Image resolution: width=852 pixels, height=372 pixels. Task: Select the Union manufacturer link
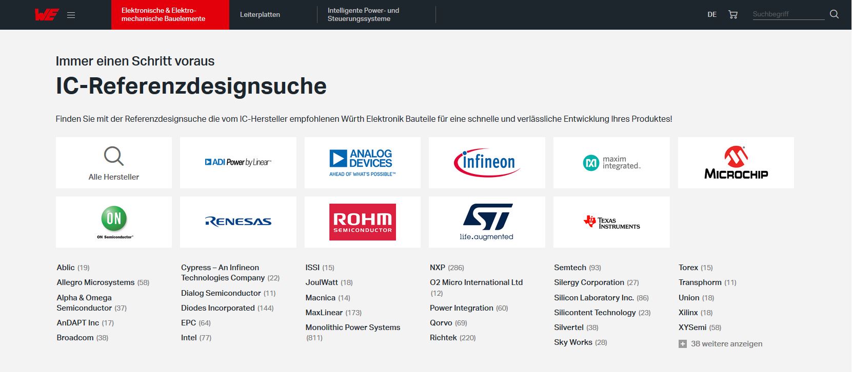(x=689, y=298)
